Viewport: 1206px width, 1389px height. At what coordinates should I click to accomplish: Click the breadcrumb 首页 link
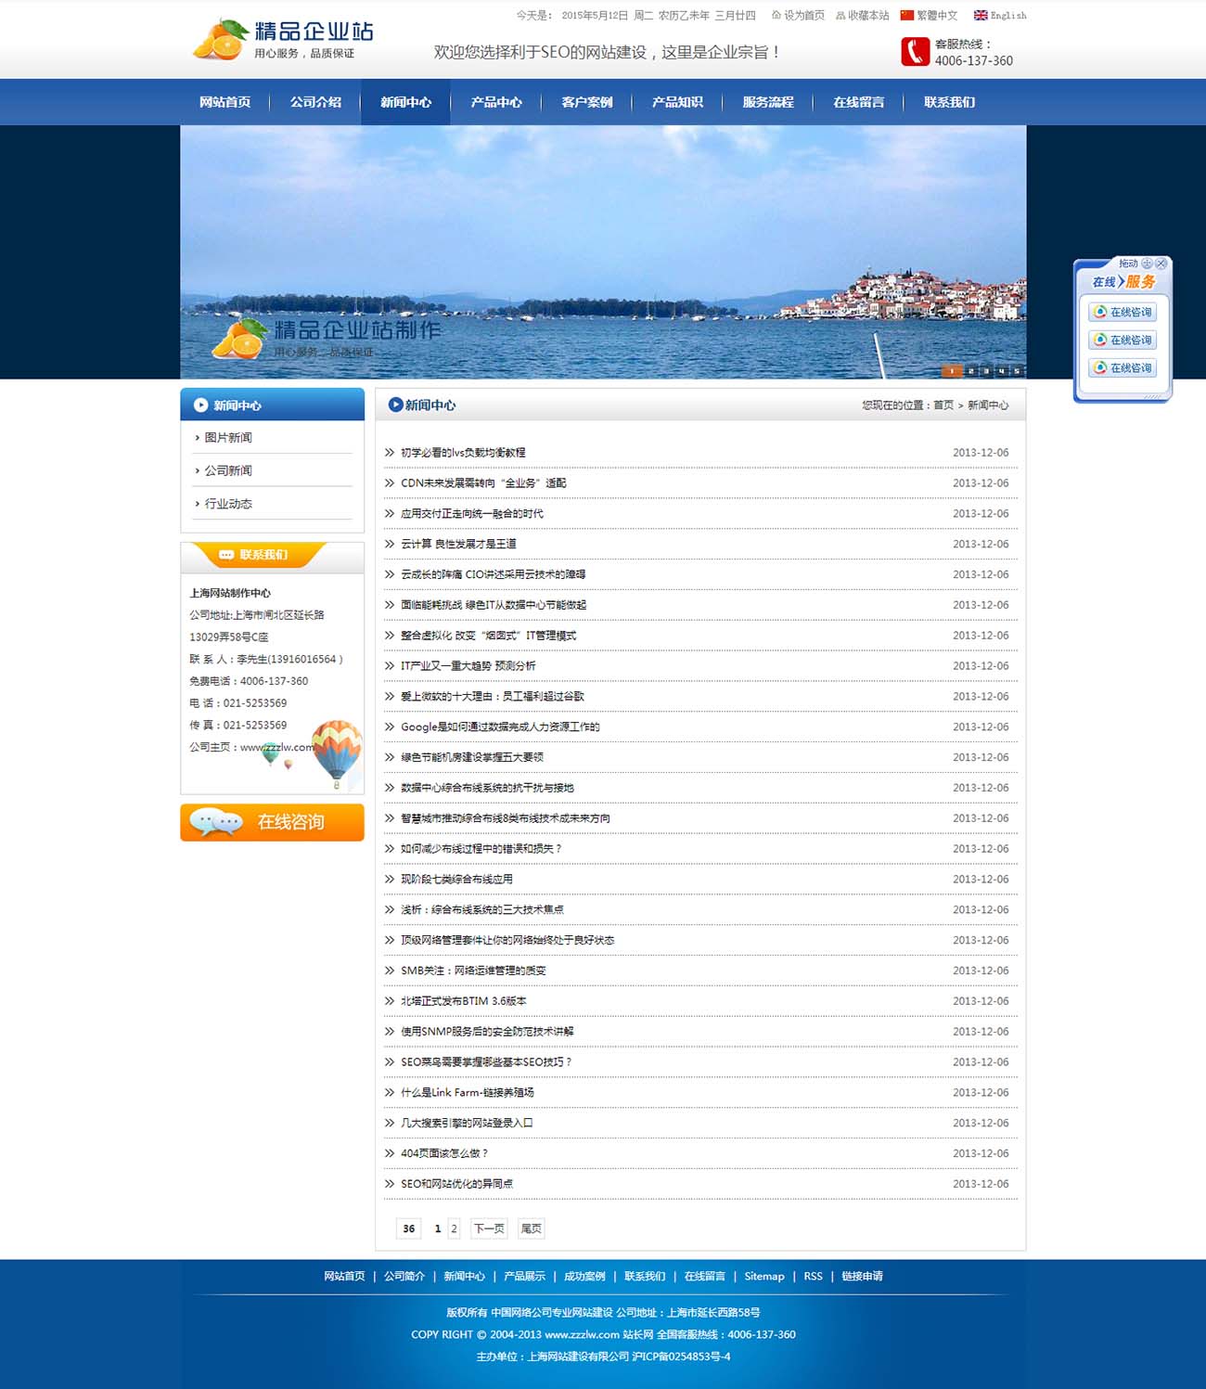(943, 405)
